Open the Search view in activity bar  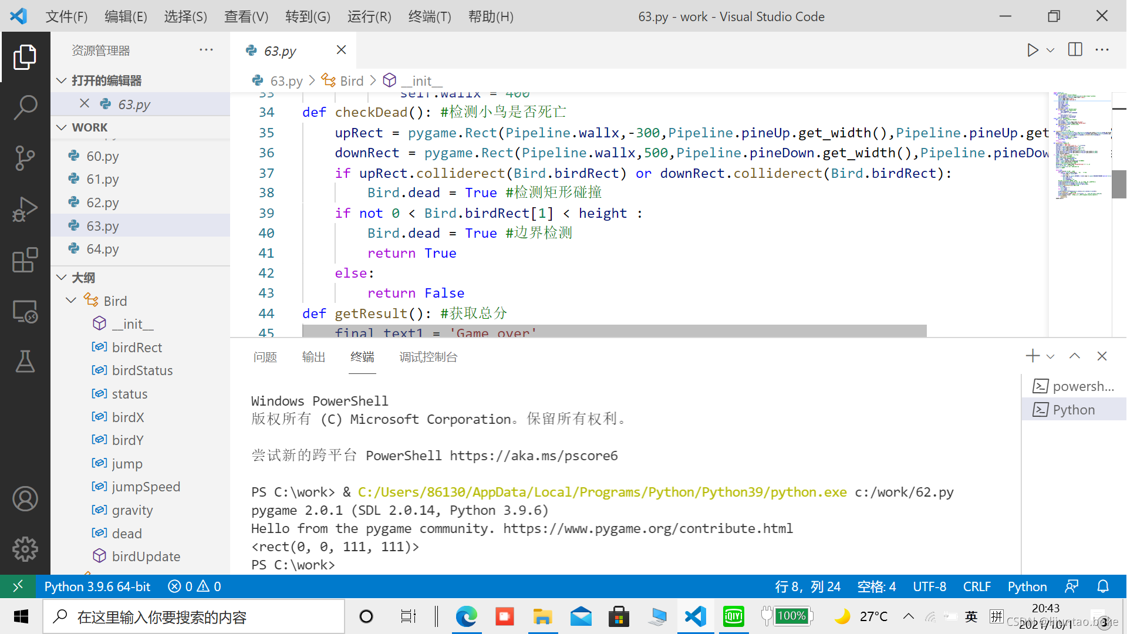[x=25, y=107]
